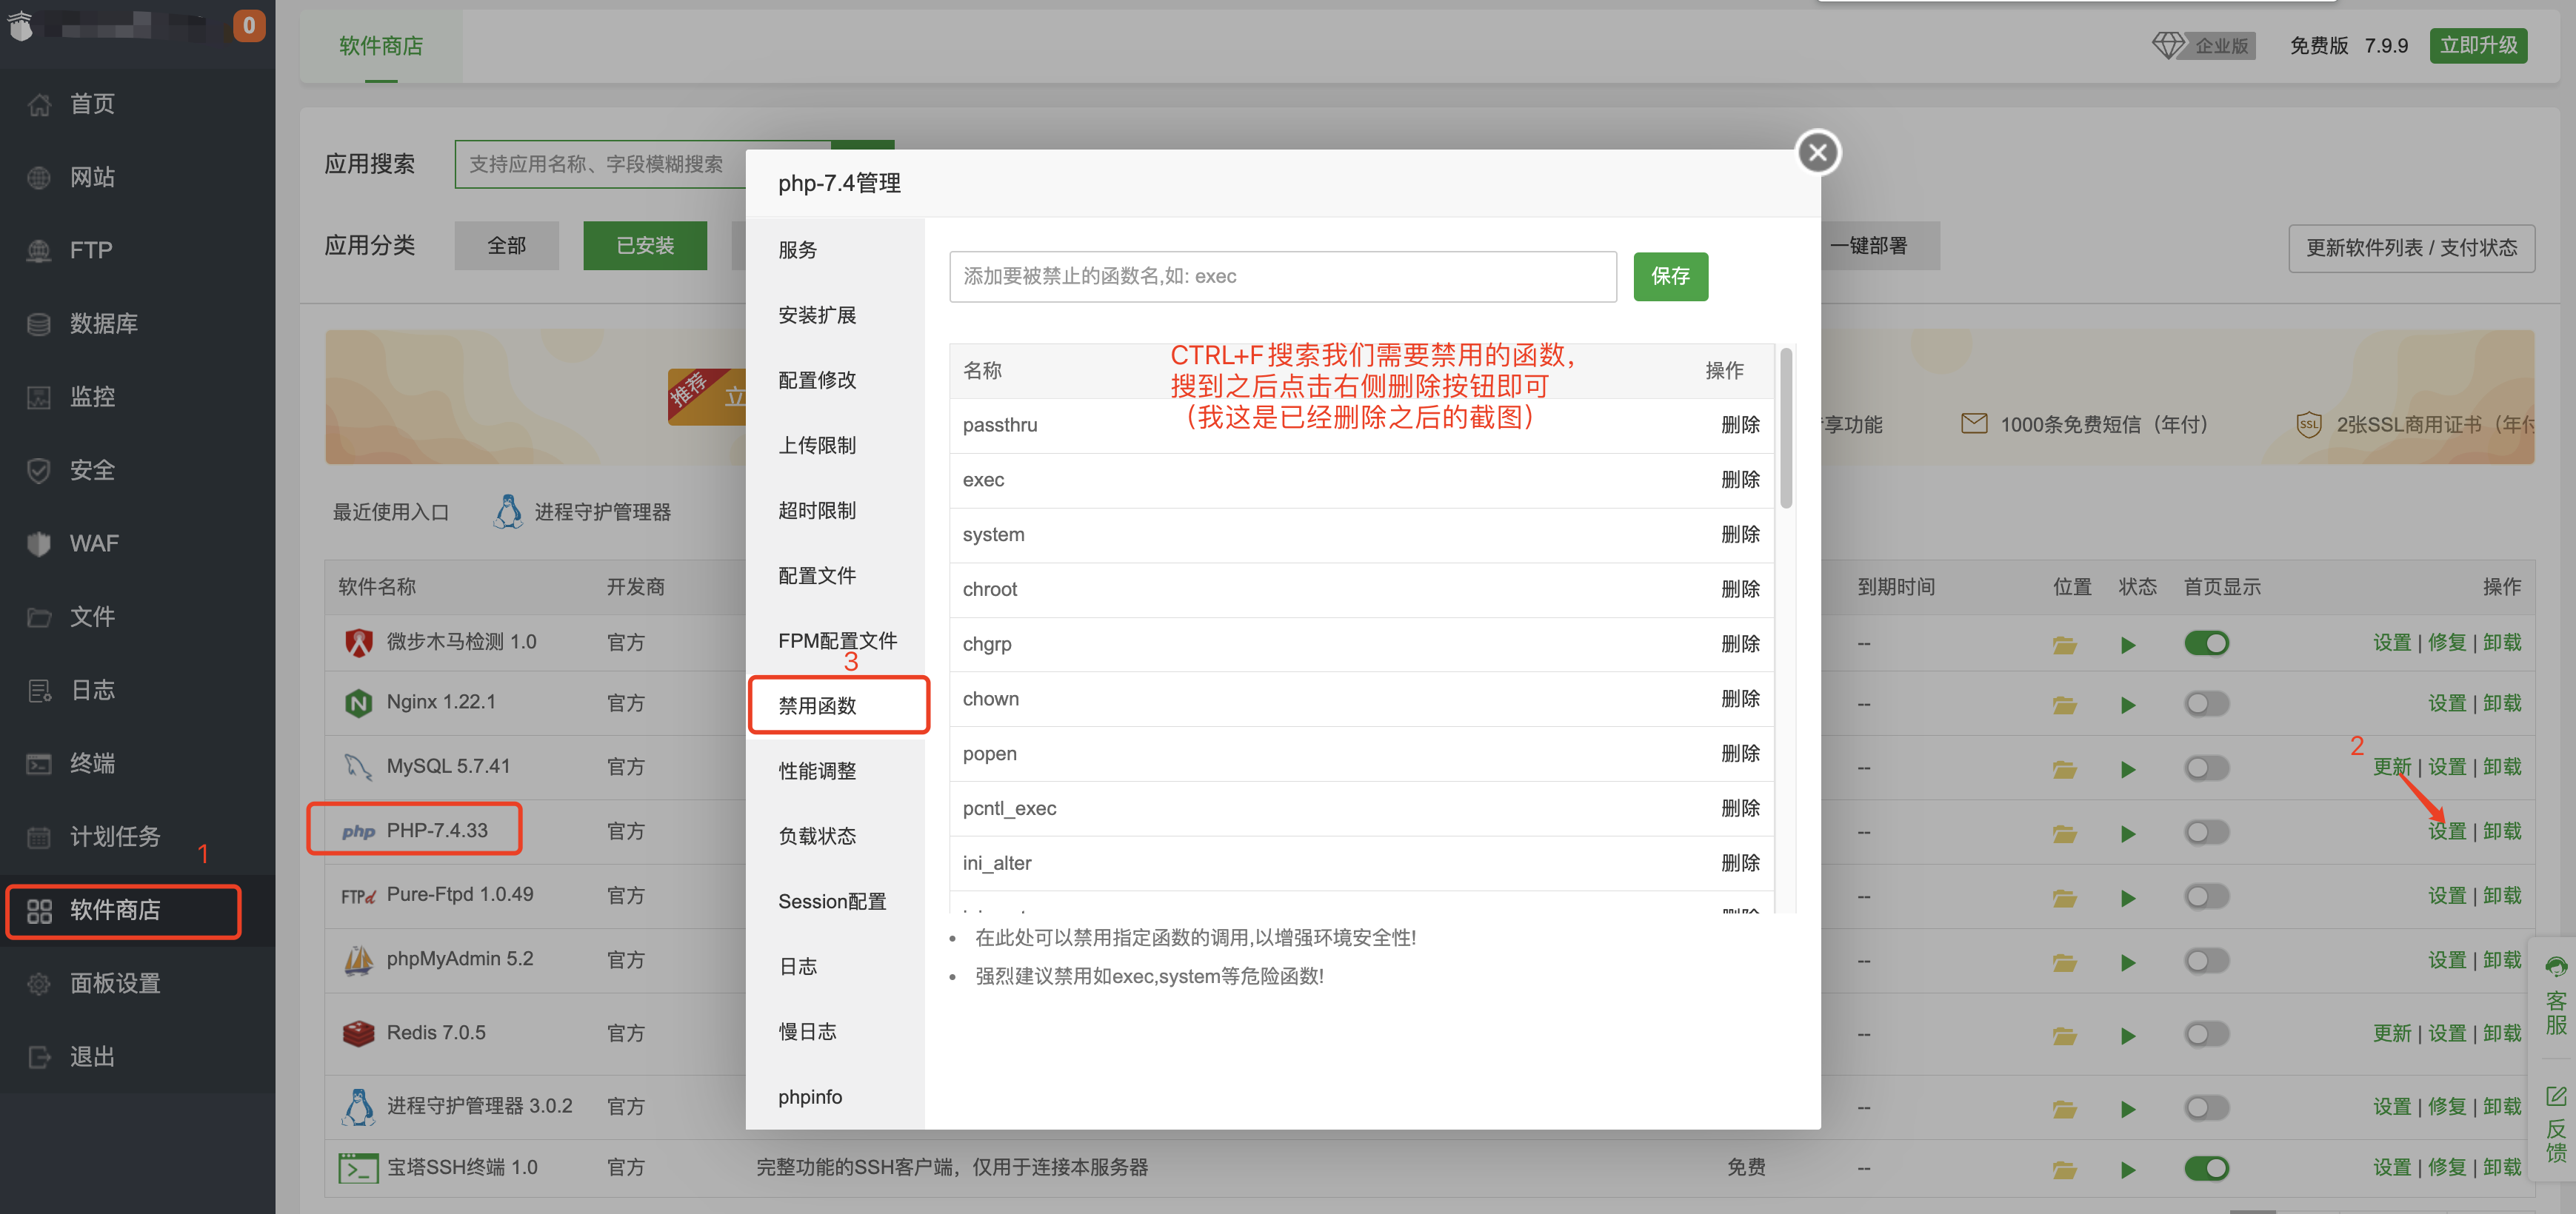This screenshot has width=2576, height=1214.
Task: Delete the exec function entry
Action: pyautogui.click(x=1741, y=480)
